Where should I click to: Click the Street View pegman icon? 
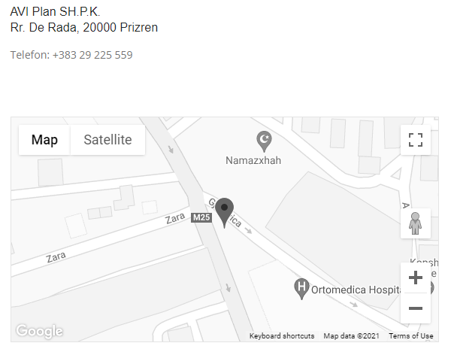point(416,223)
